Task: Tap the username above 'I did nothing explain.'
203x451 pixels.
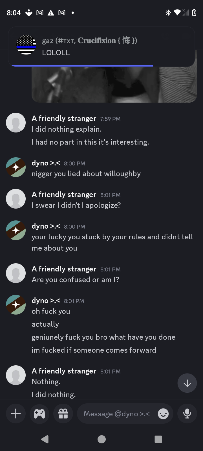Action: point(64,119)
